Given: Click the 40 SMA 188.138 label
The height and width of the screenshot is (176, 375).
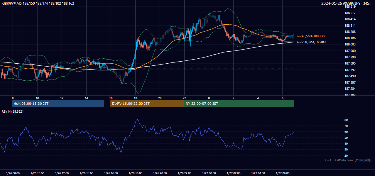Looking at the screenshot, I should [x=310, y=36].
